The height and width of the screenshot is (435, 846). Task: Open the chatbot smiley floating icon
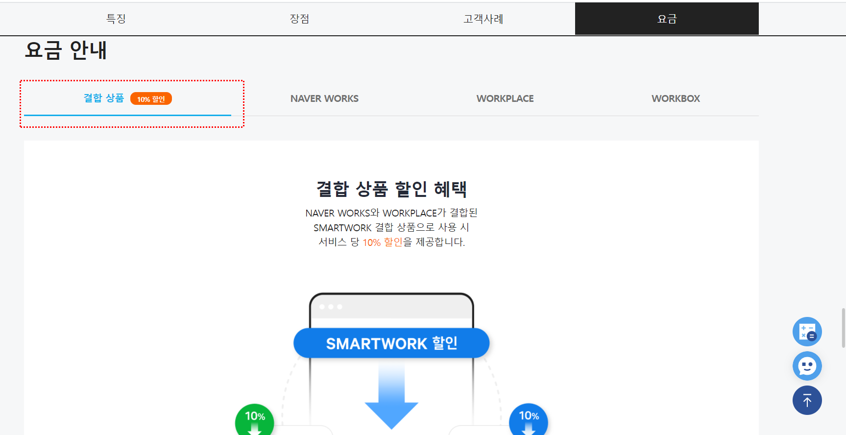(807, 366)
